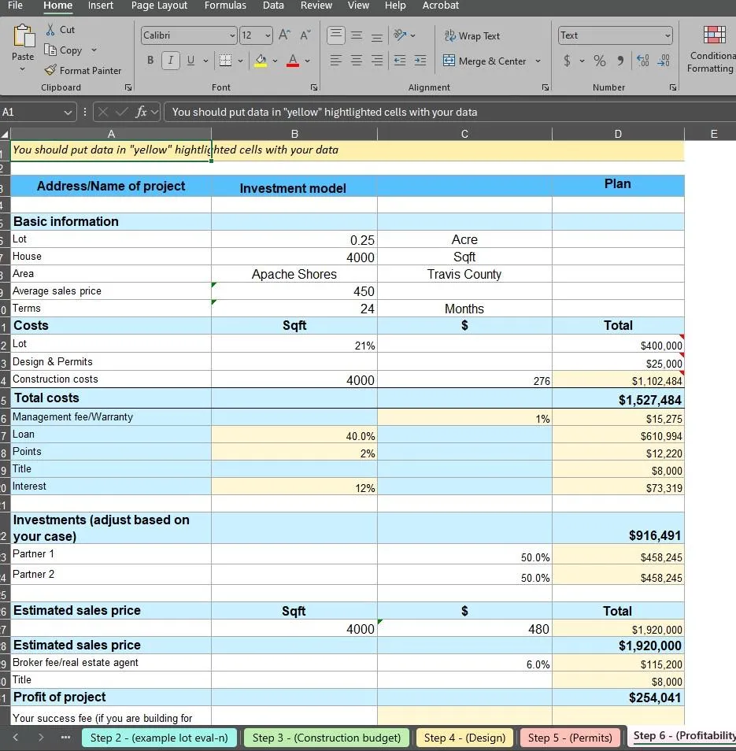Open Step 2 example lot eval sheet
Screen dimensions: 736x751
click(159, 738)
